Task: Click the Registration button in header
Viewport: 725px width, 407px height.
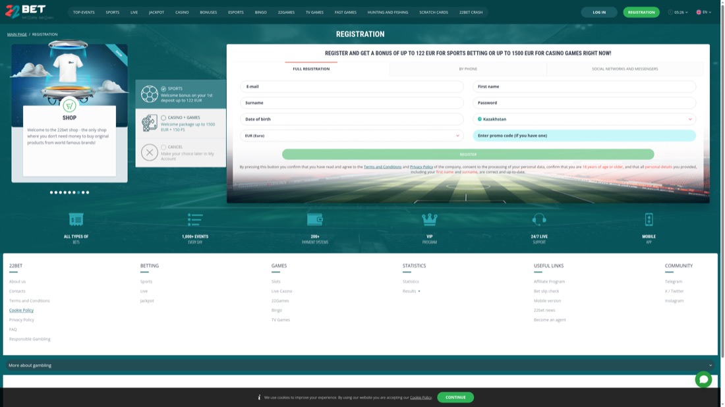Action: (x=641, y=12)
